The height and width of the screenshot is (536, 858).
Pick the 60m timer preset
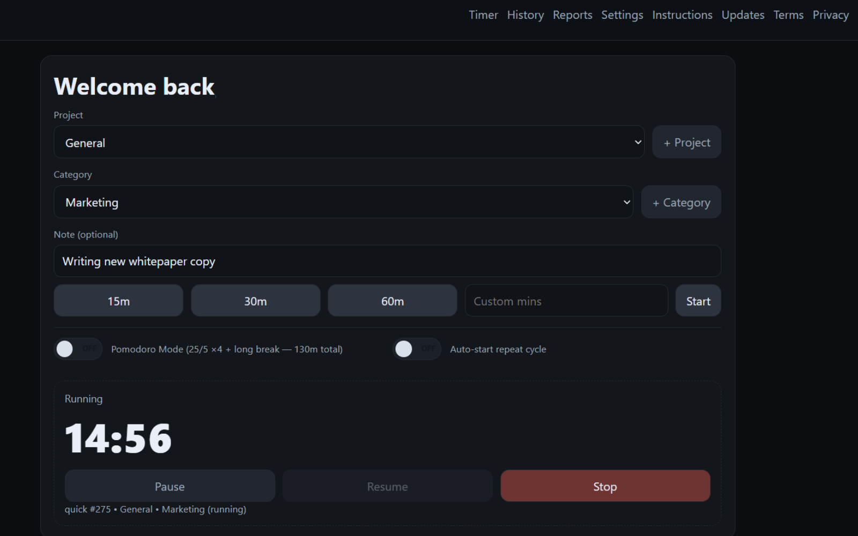(392, 301)
